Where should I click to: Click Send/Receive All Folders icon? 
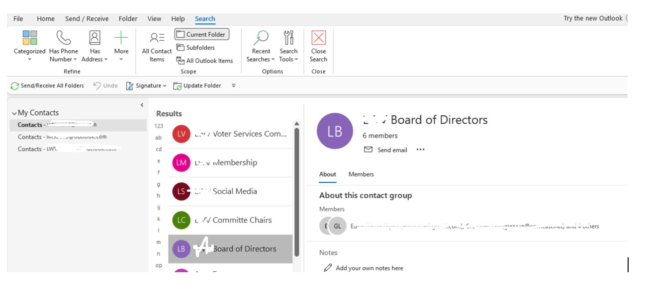coord(15,85)
